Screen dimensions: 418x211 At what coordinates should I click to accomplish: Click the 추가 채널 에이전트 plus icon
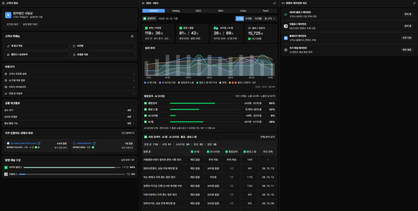coord(286,50)
